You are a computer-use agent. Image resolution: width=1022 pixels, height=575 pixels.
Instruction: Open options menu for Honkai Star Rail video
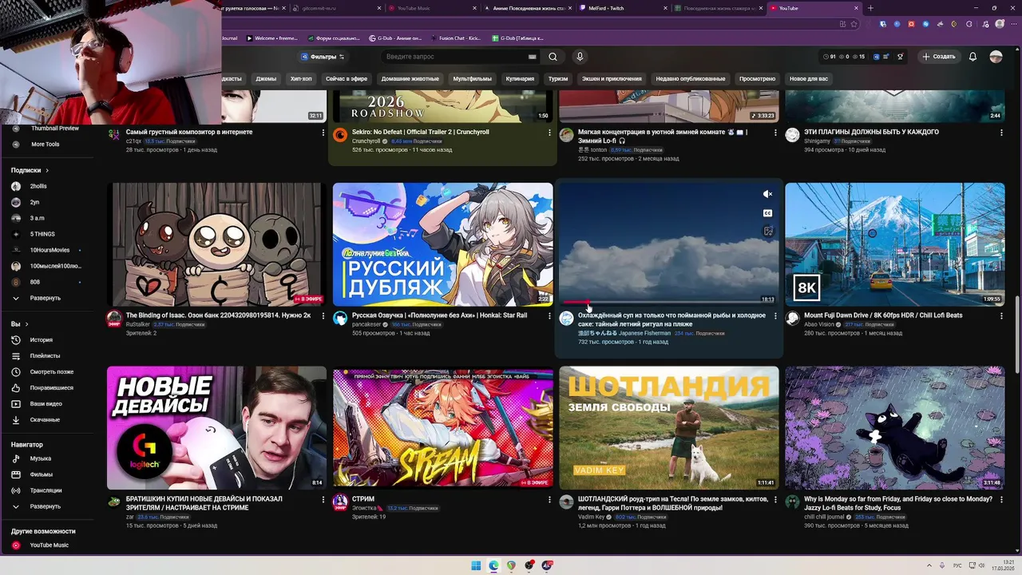[x=549, y=316]
